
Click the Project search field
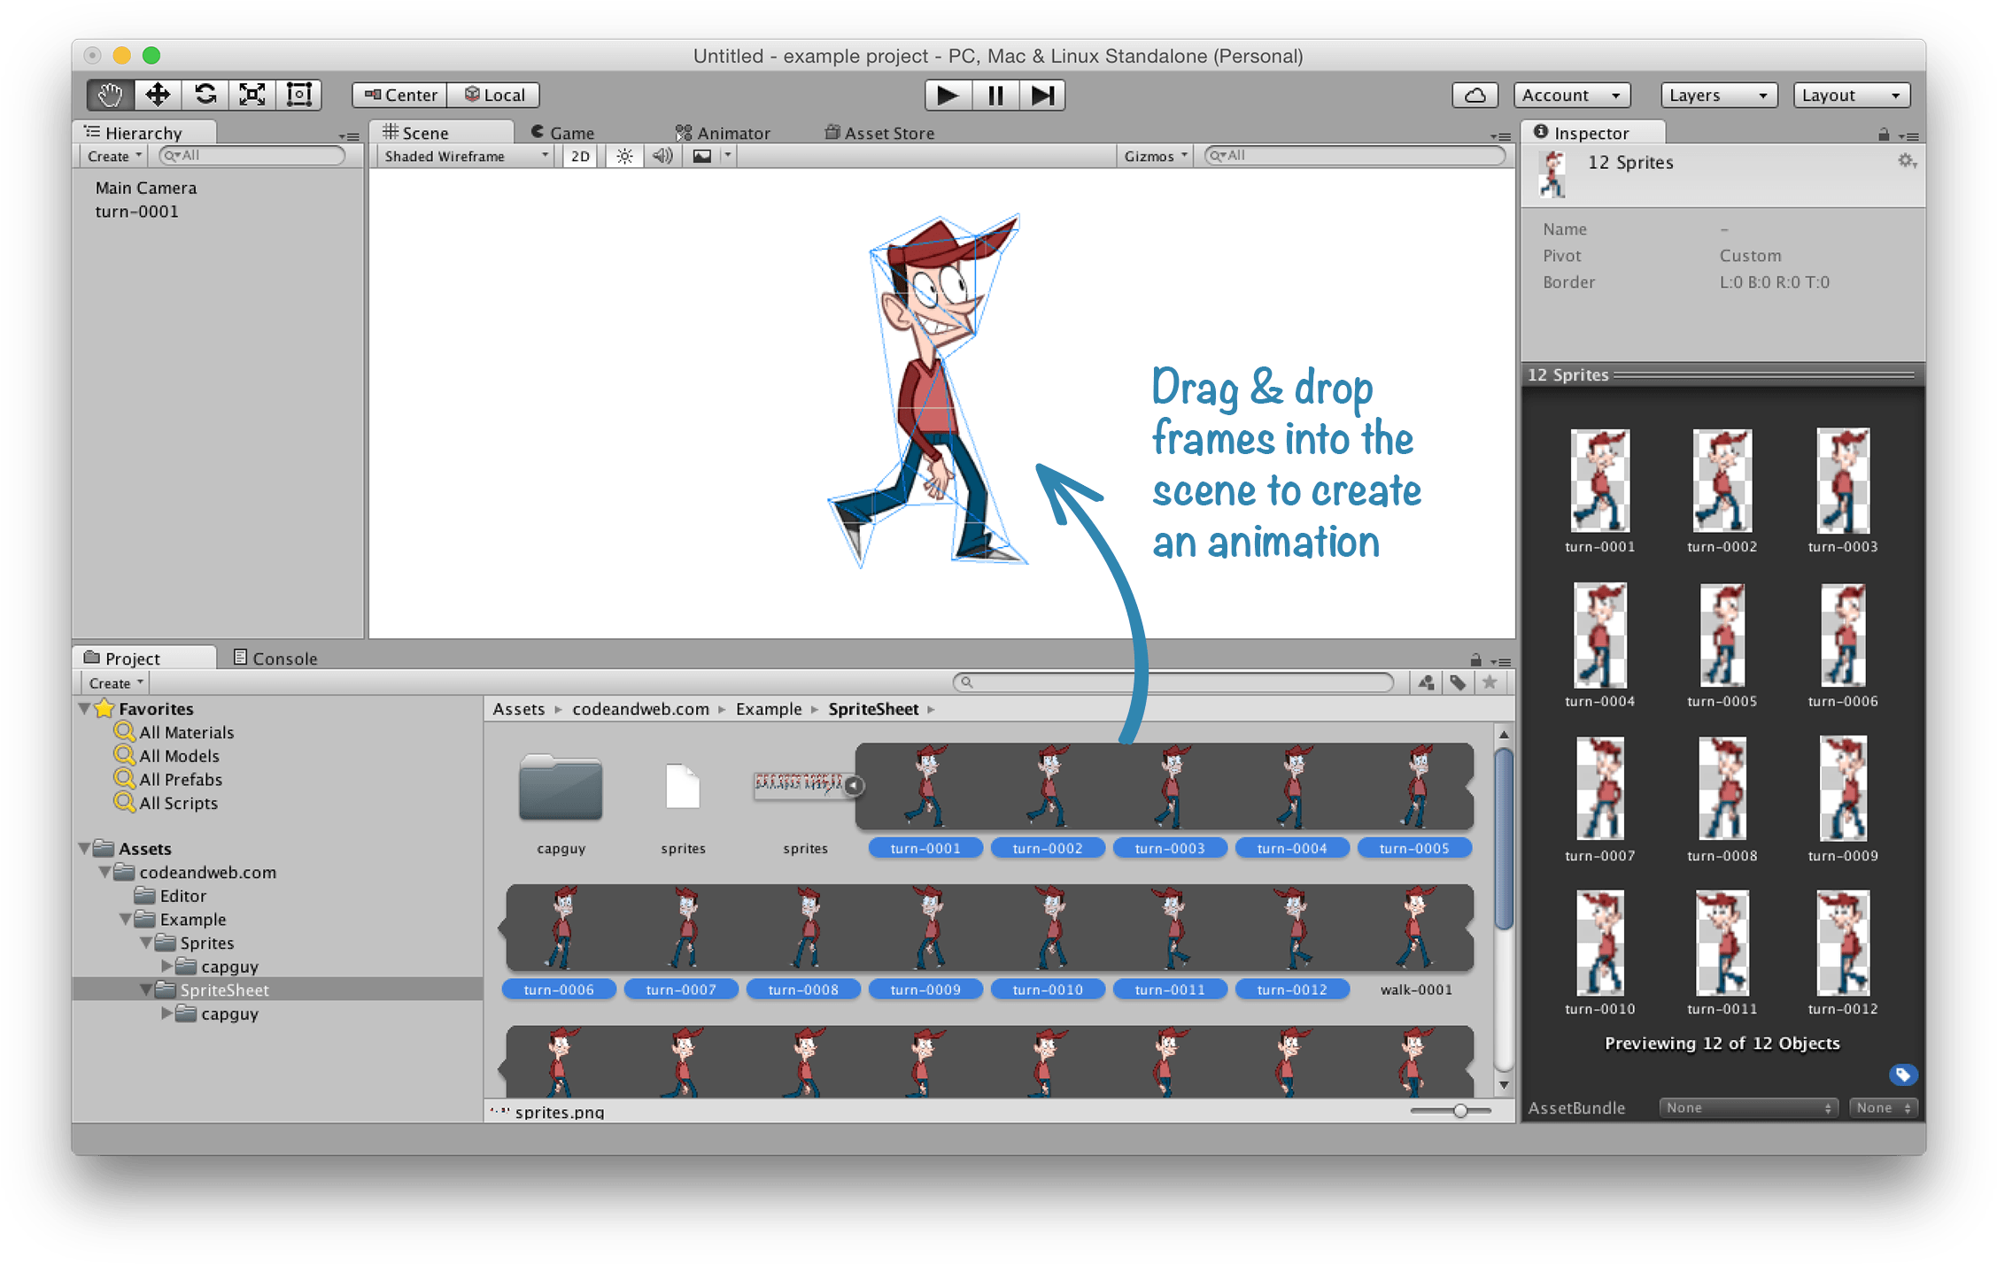point(1173,682)
